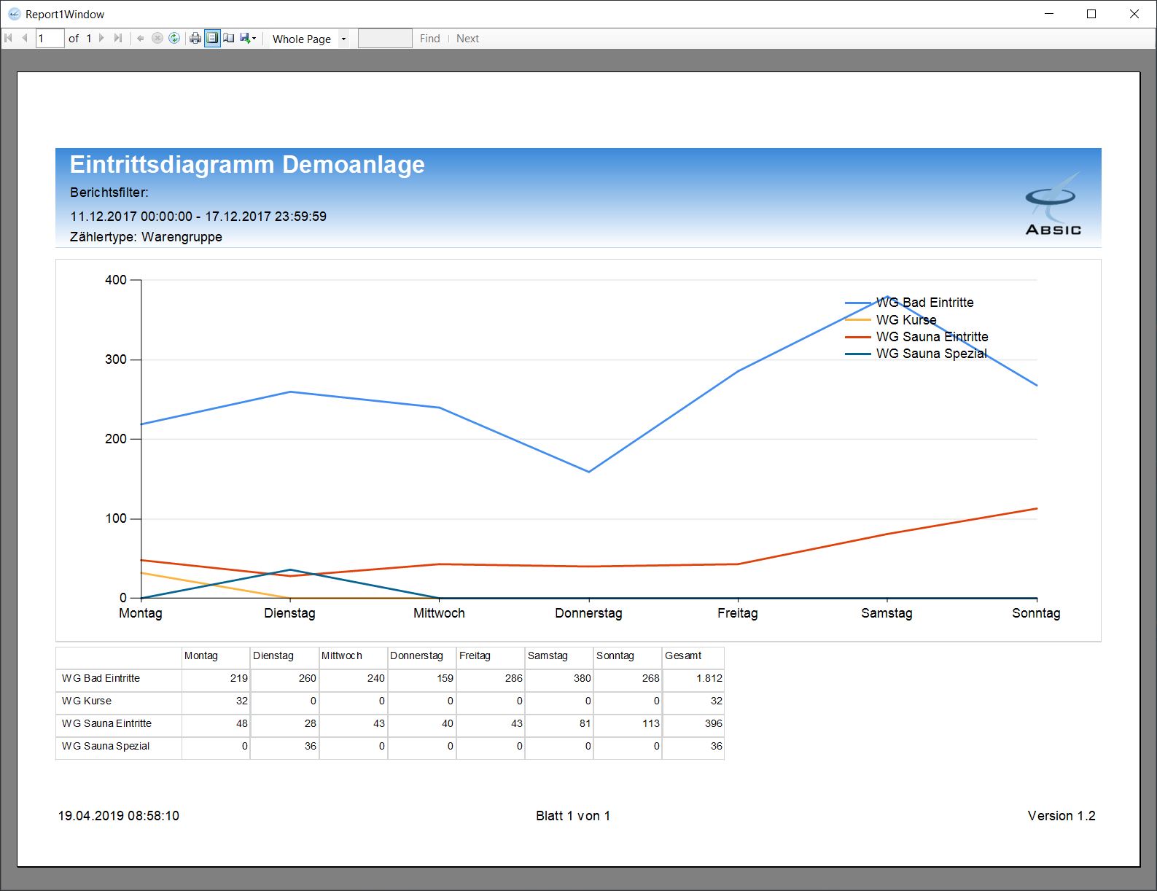This screenshot has width=1157, height=891.
Task: Toggle print layout view
Action: tap(212, 39)
